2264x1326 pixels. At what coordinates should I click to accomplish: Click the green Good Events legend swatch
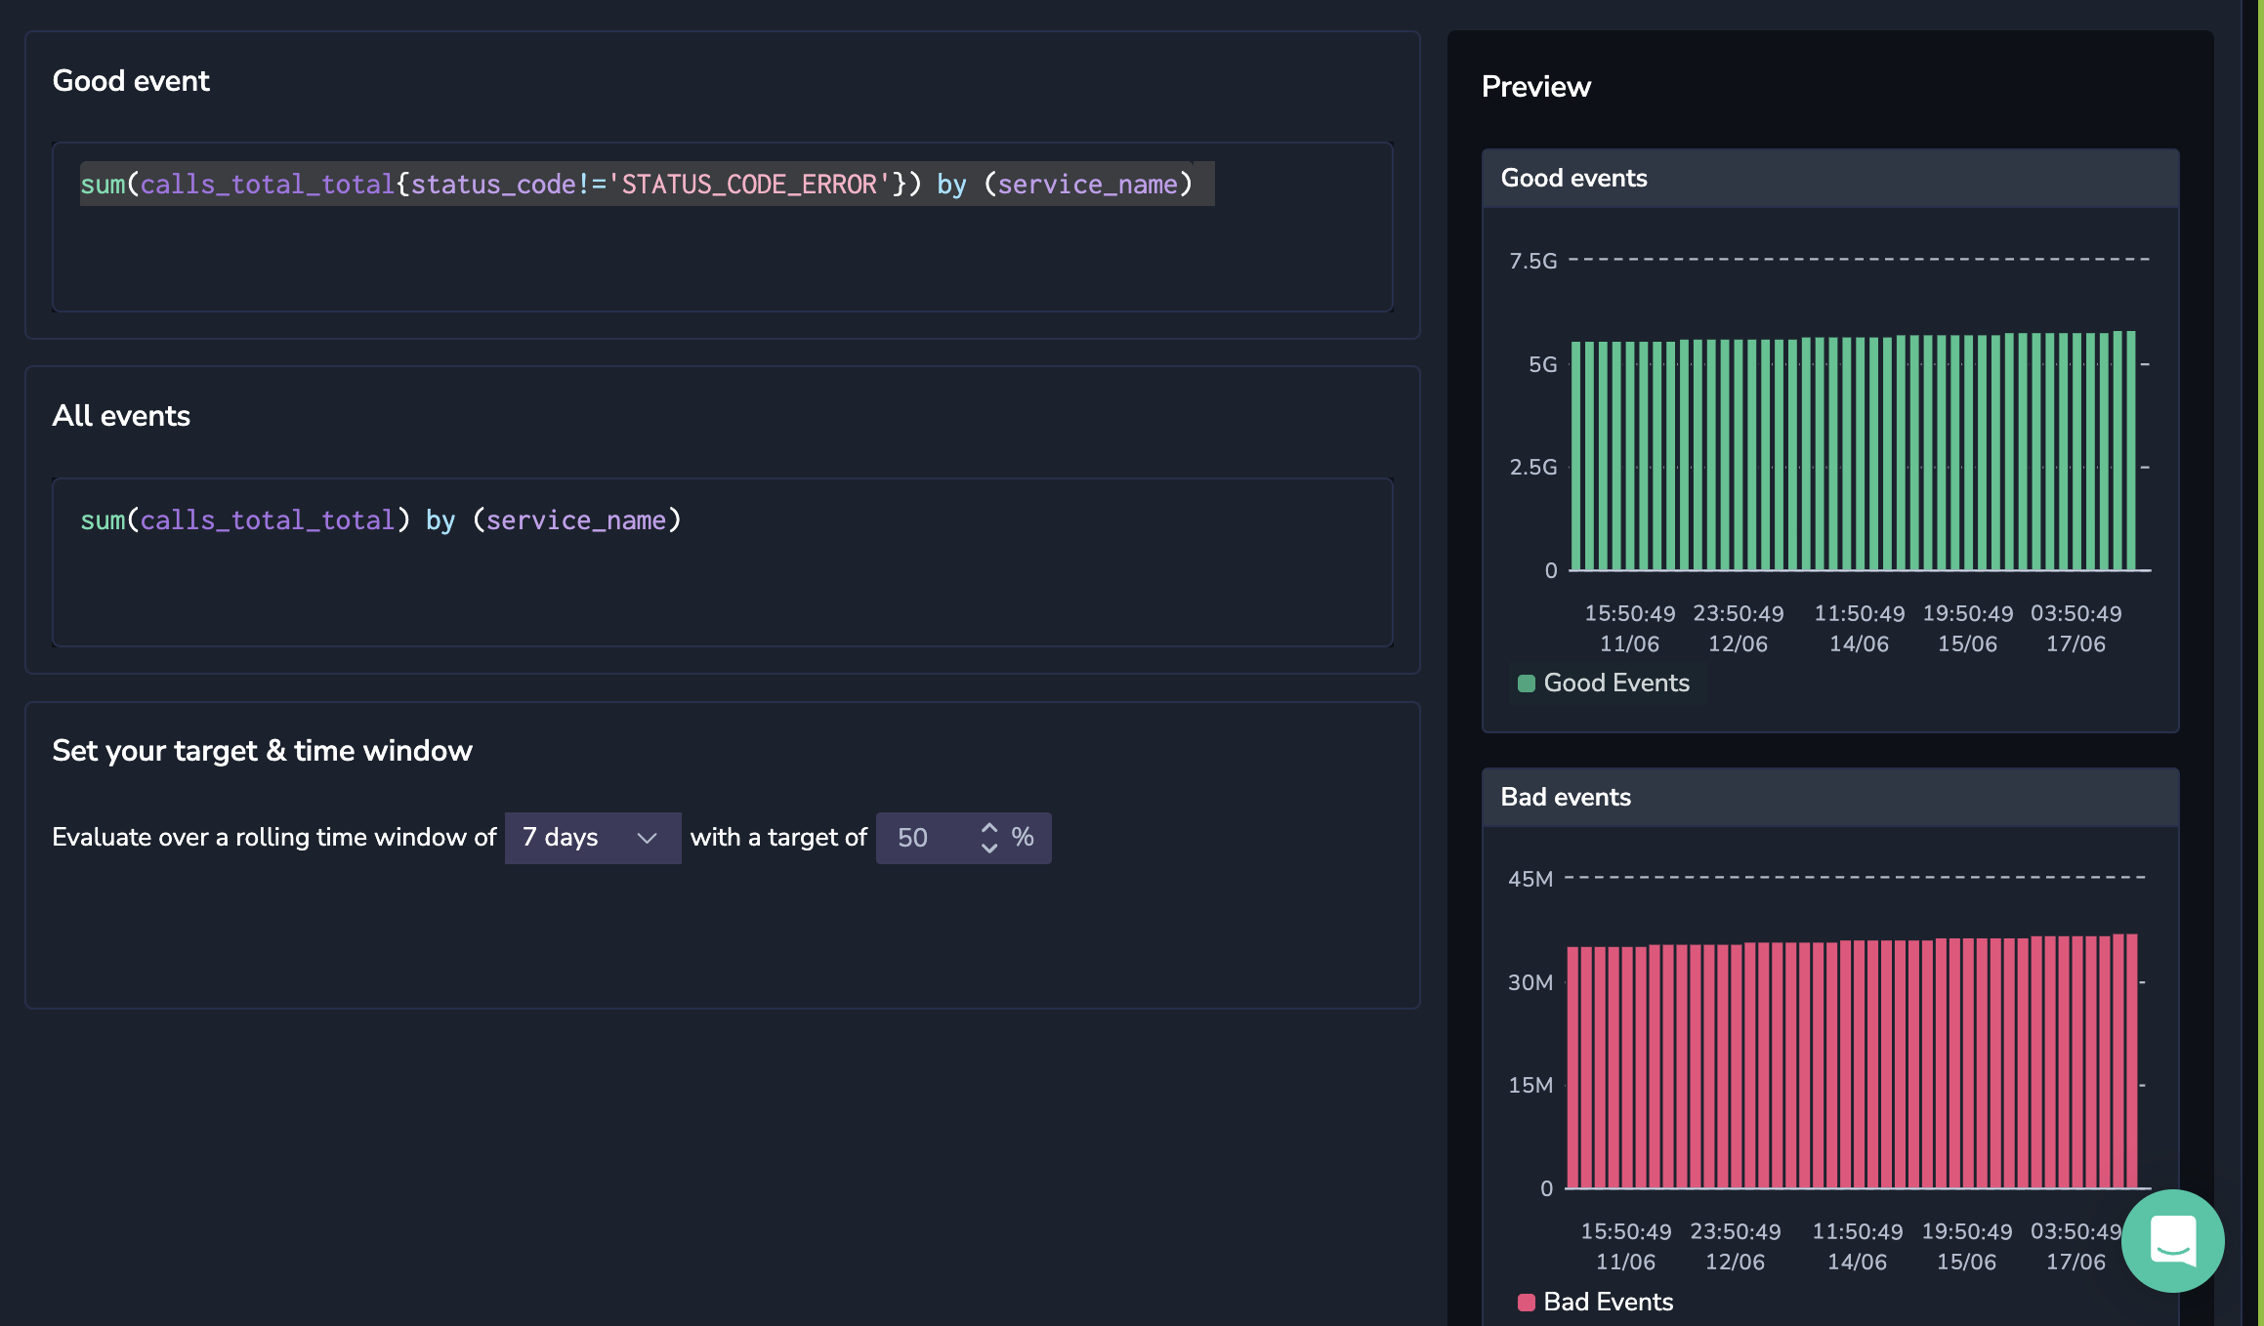[x=1526, y=684]
